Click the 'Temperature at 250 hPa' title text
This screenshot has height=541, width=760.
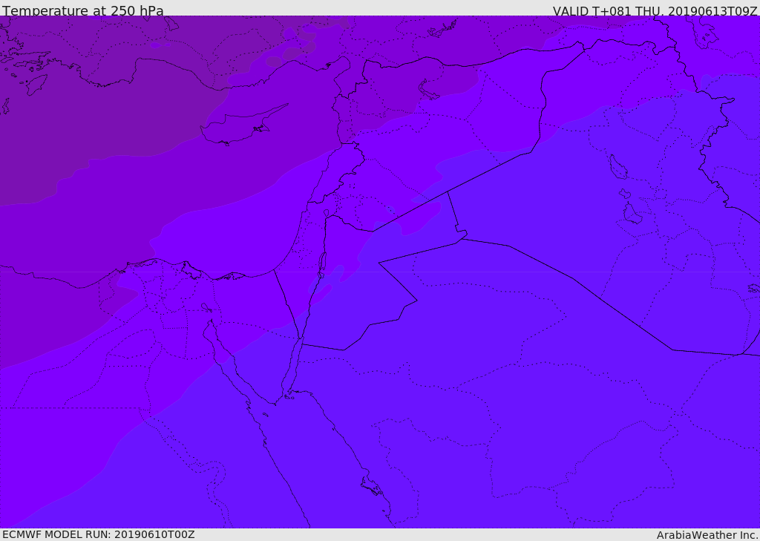point(83,10)
